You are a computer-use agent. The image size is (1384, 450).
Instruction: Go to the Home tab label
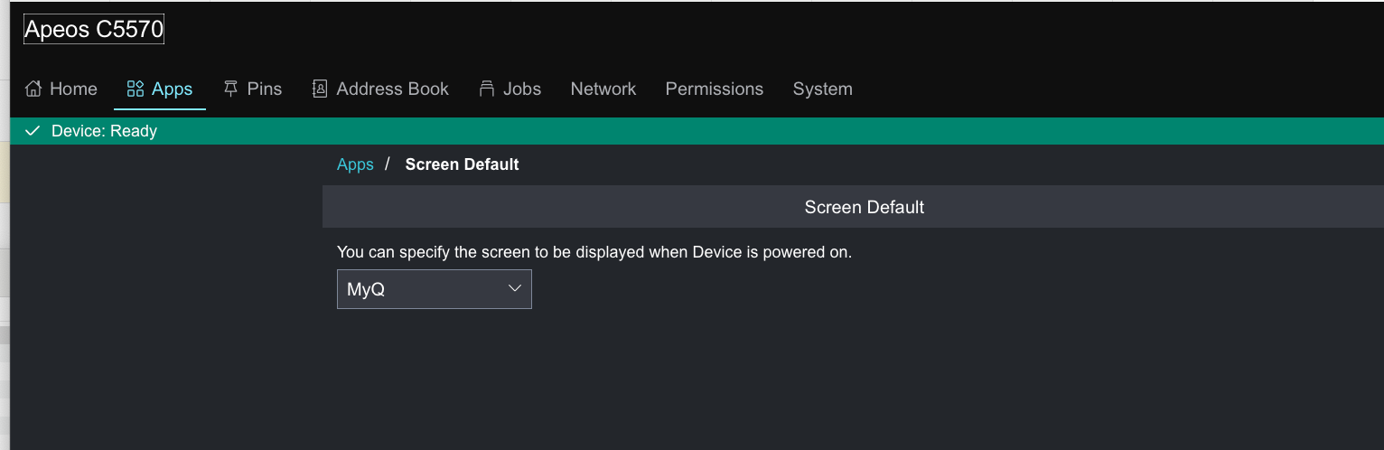coord(73,89)
